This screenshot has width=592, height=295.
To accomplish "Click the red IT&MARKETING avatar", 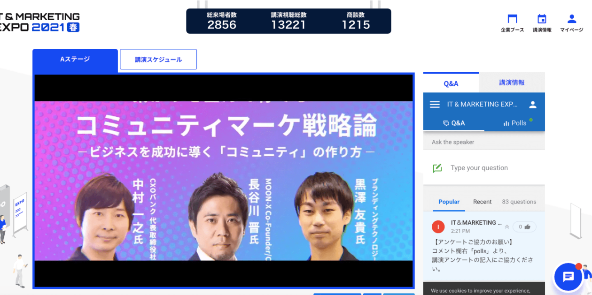I will pos(438,227).
